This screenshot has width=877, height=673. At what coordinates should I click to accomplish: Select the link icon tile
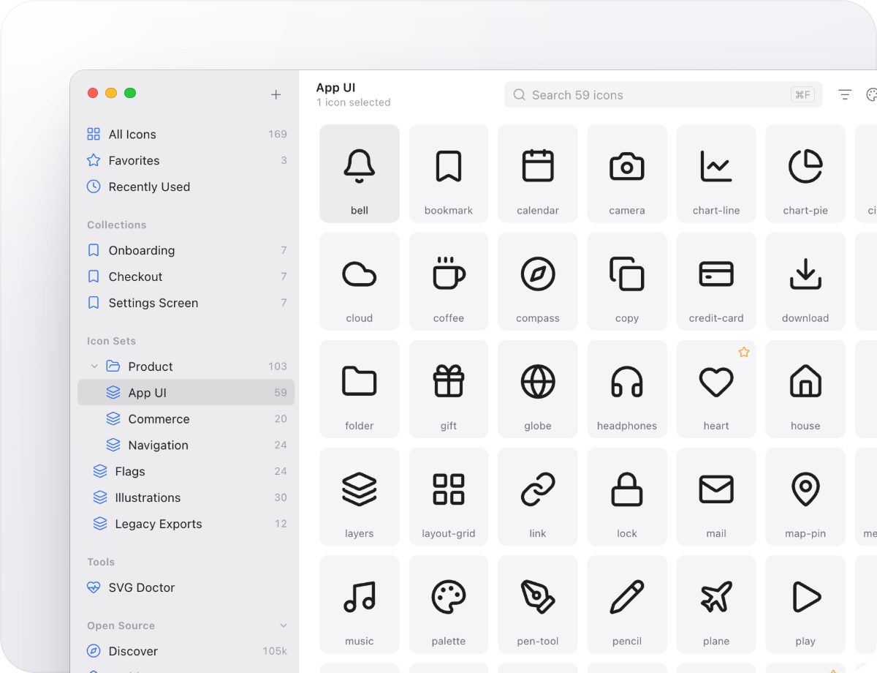point(538,496)
